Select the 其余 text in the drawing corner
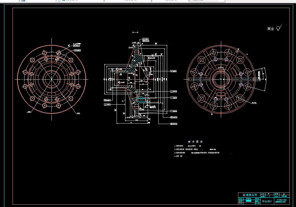Screen dimensions: 296x207 pyautogui.click(x=271, y=29)
